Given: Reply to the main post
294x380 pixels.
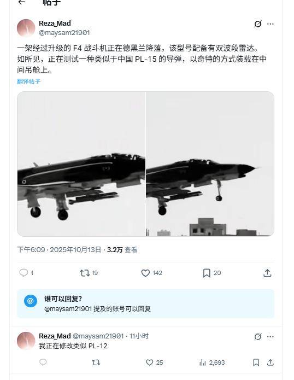Looking at the screenshot, I should click(26, 273).
